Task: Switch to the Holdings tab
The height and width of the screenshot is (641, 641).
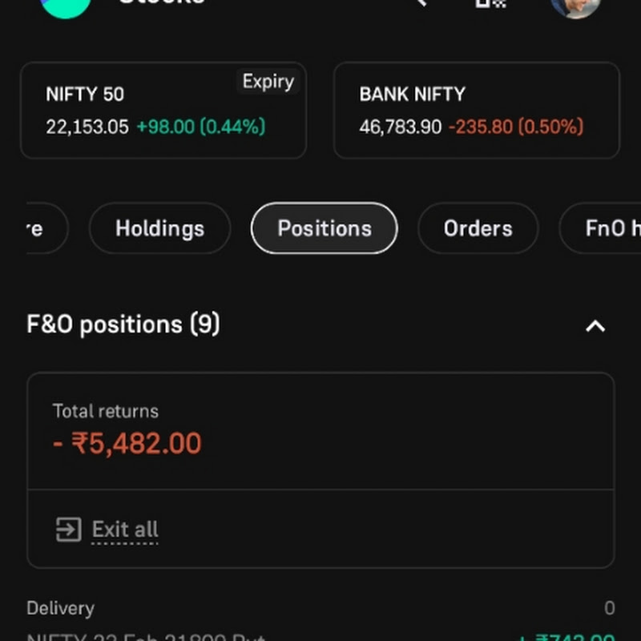Action: pos(159,228)
